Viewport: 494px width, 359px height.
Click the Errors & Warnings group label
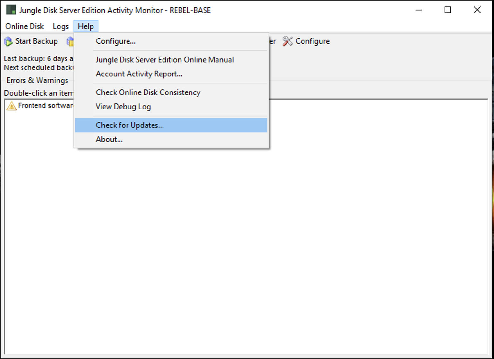pyautogui.click(x=37, y=80)
